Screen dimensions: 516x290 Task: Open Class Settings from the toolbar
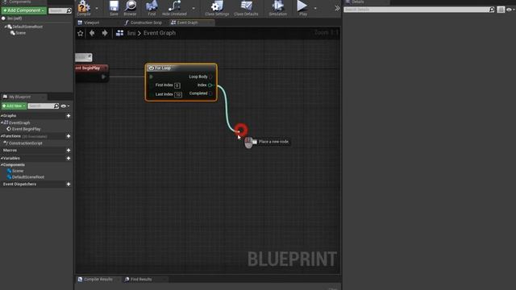pyautogui.click(x=217, y=8)
